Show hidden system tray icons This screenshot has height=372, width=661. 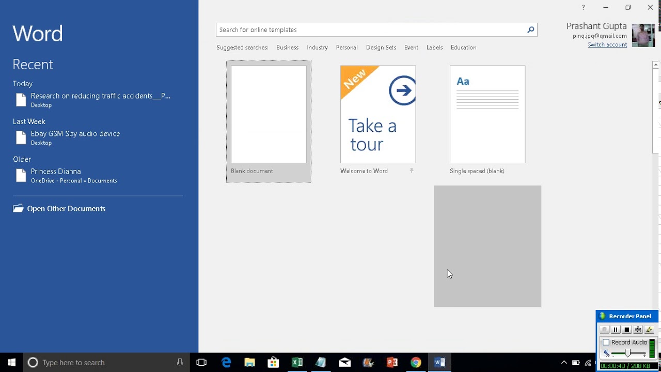pyautogui.click(x=564, y=363)
